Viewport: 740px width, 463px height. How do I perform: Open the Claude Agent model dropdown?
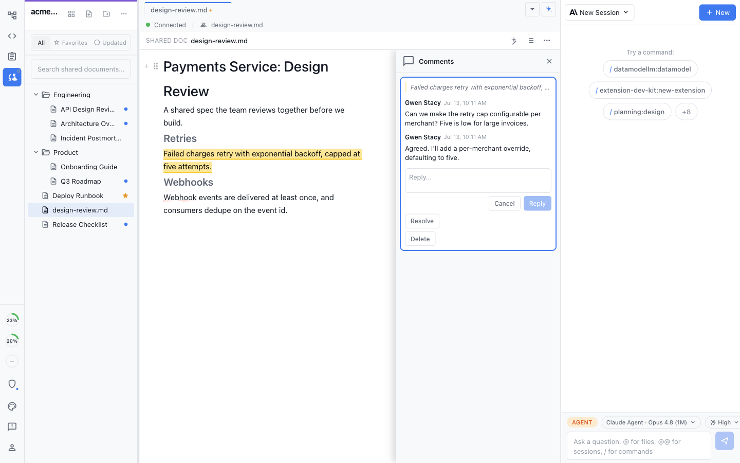pos(651,422)
